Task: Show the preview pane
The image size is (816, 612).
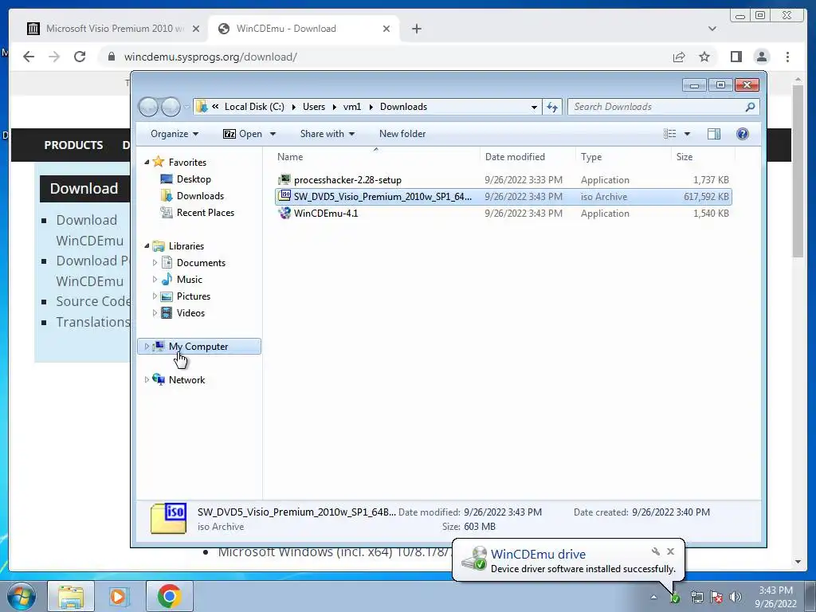Action: click(713, 134)
